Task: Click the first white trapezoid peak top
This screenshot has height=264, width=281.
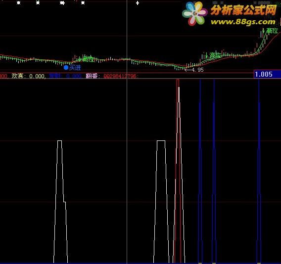Action: click(60, 141)
